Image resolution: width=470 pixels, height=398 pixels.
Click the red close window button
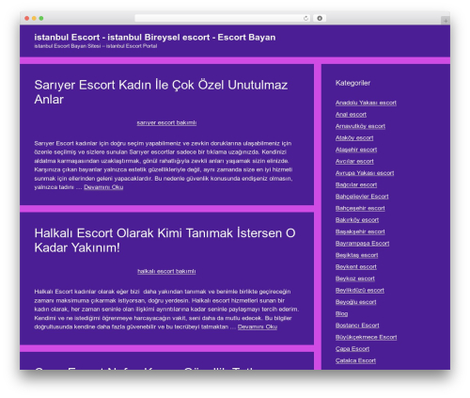(27, 19)
